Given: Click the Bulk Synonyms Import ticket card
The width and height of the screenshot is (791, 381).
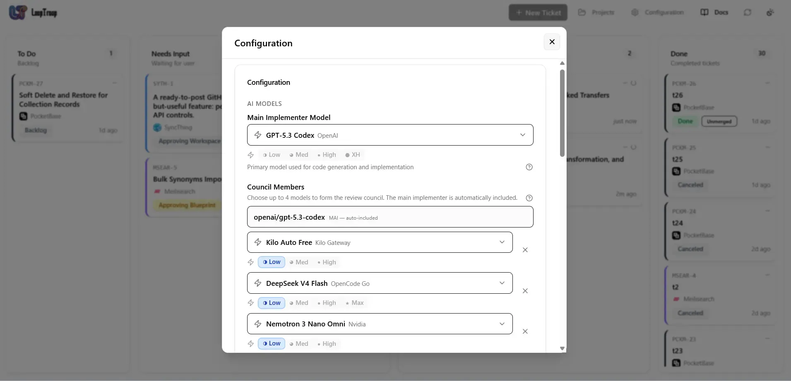Looking at the screenshot, I should tap(184, 187).
